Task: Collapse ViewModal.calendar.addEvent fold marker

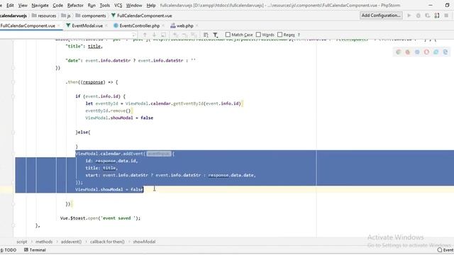Action: tap(13, 154)
